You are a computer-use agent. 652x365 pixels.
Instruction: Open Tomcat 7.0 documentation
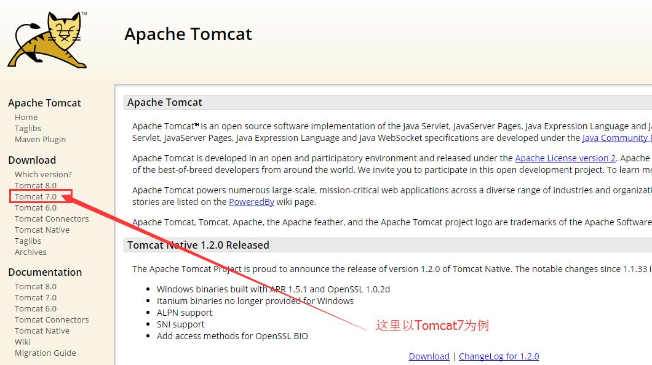click(x=35, y=297)
